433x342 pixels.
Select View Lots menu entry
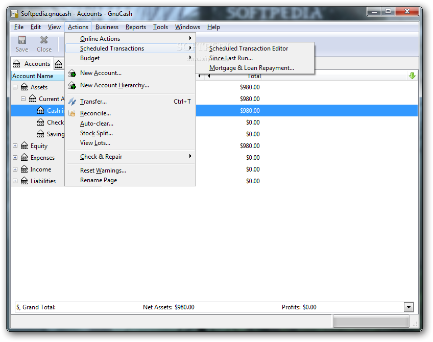[130, 143]
